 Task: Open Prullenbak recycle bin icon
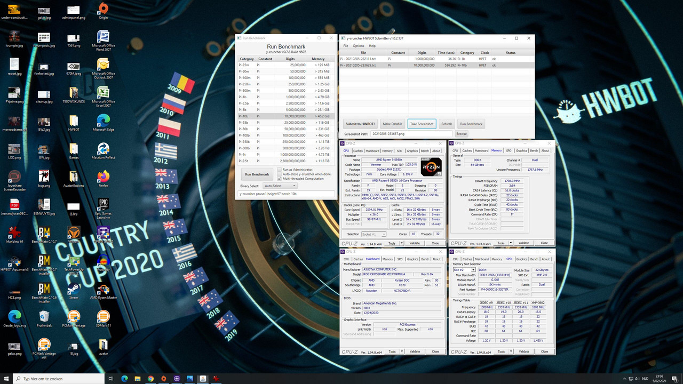[44, 318]
